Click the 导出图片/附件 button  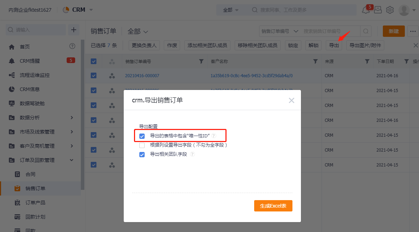(365, 45)
